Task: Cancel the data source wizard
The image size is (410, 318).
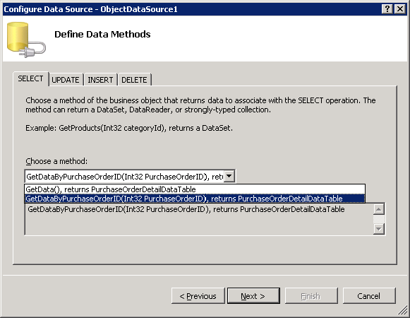Action: point(368,296)
